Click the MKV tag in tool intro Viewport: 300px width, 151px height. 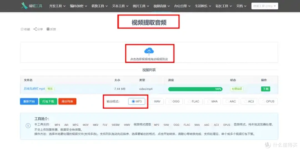click(96, 125)
